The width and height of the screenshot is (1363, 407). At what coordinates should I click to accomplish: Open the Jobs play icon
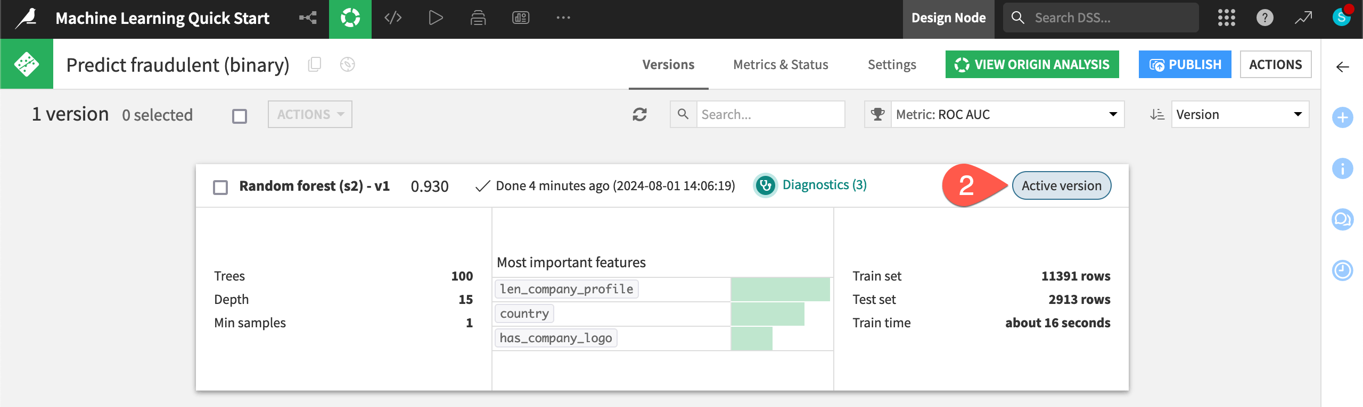tap(436, 18)
